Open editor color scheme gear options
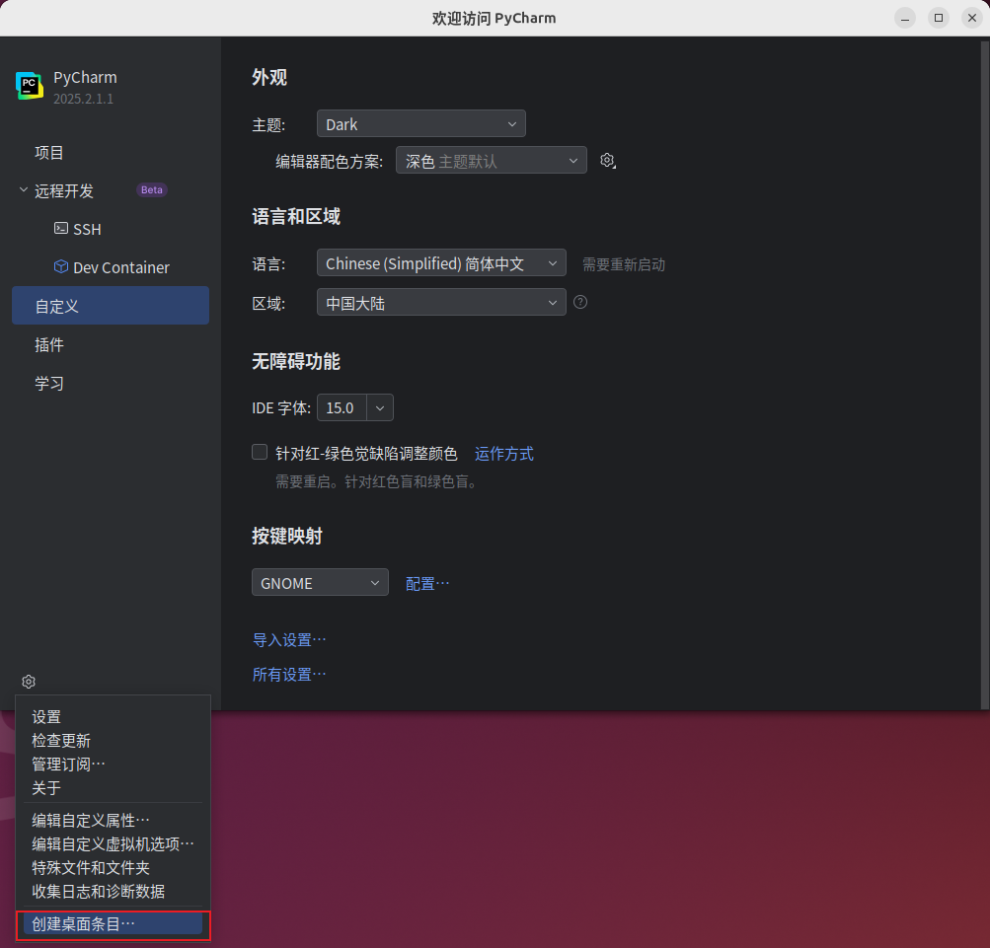This screenshot has height=948, width=990. point(607,161)
